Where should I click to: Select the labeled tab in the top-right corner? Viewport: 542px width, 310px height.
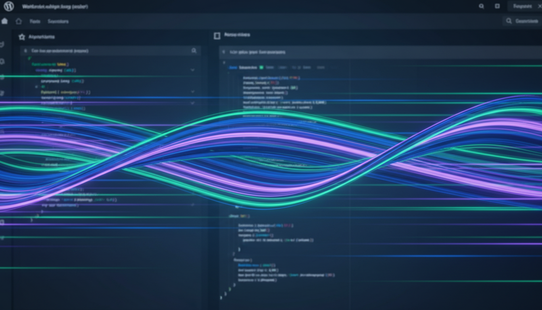(x=522, y=6)
